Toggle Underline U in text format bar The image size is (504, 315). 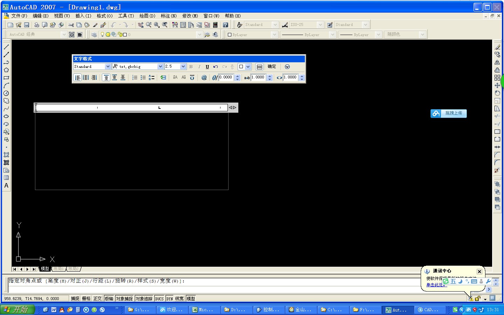click(207, 67)
